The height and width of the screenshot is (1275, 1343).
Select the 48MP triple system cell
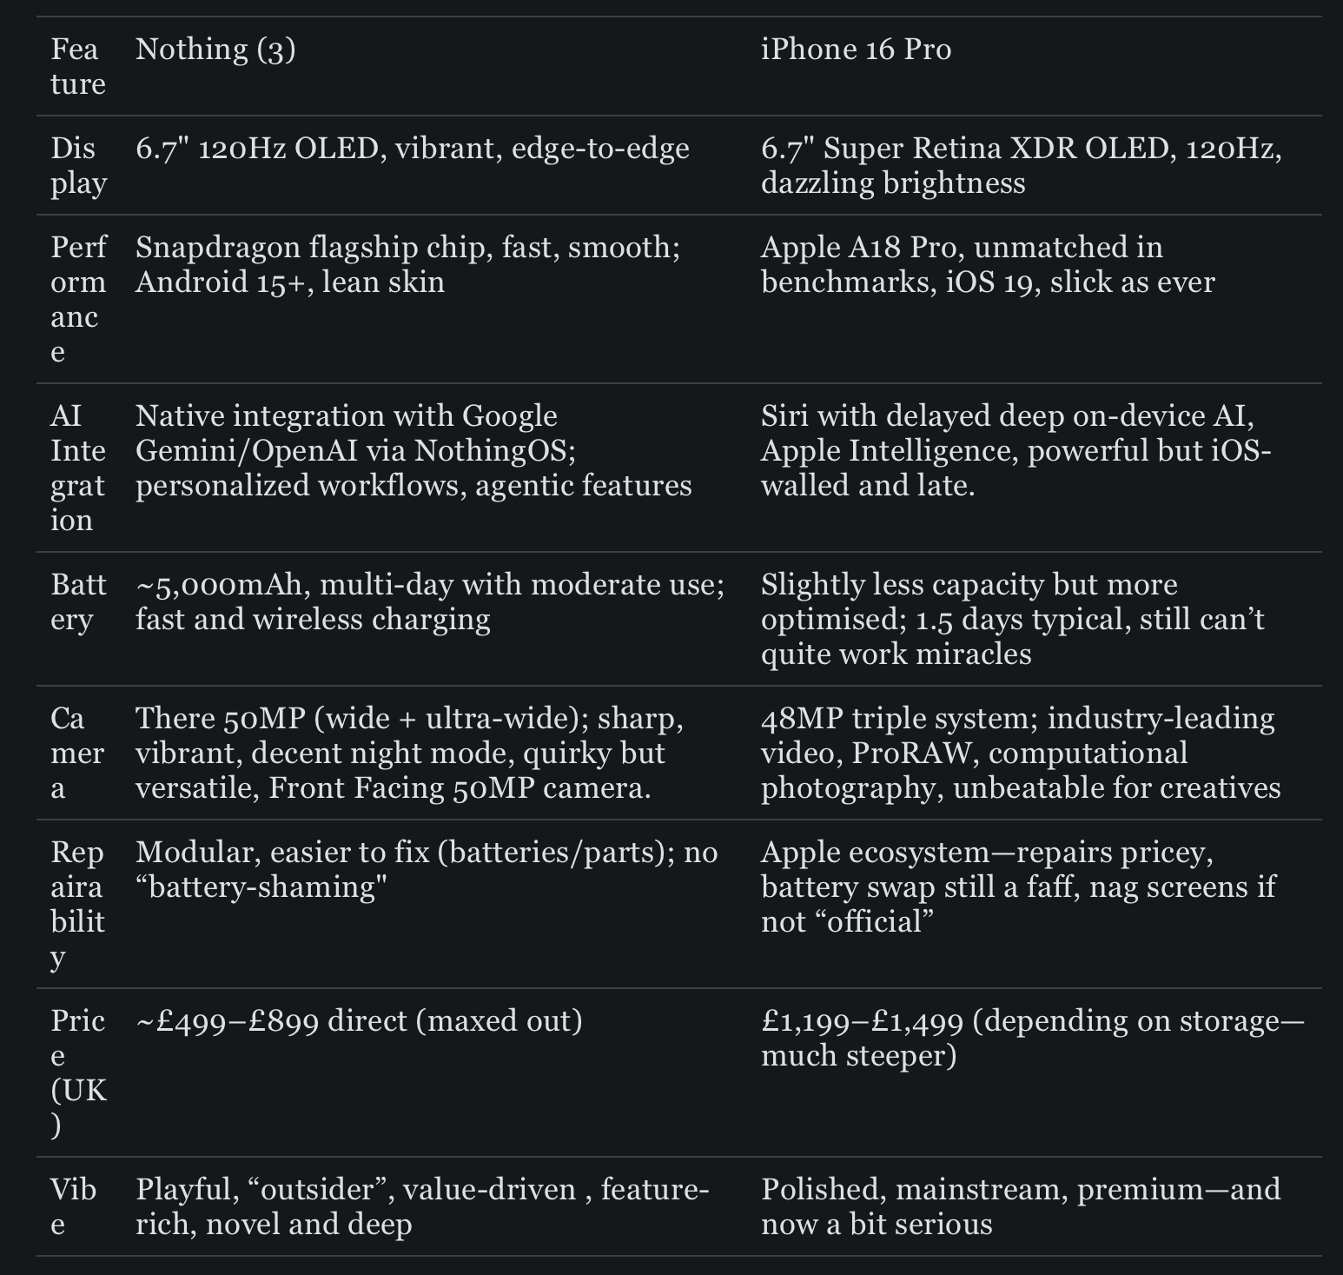[1021, 753]
